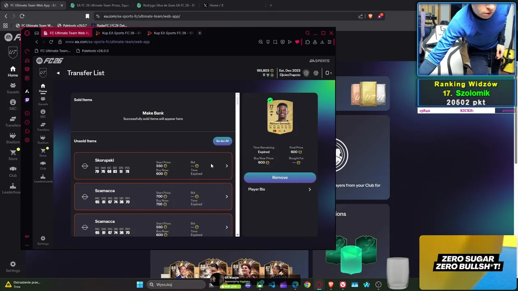The width and height of the screenshot is (518, 291).
Task: Open Squads in the FC26 inner sidebar
Action: [42, 101]
